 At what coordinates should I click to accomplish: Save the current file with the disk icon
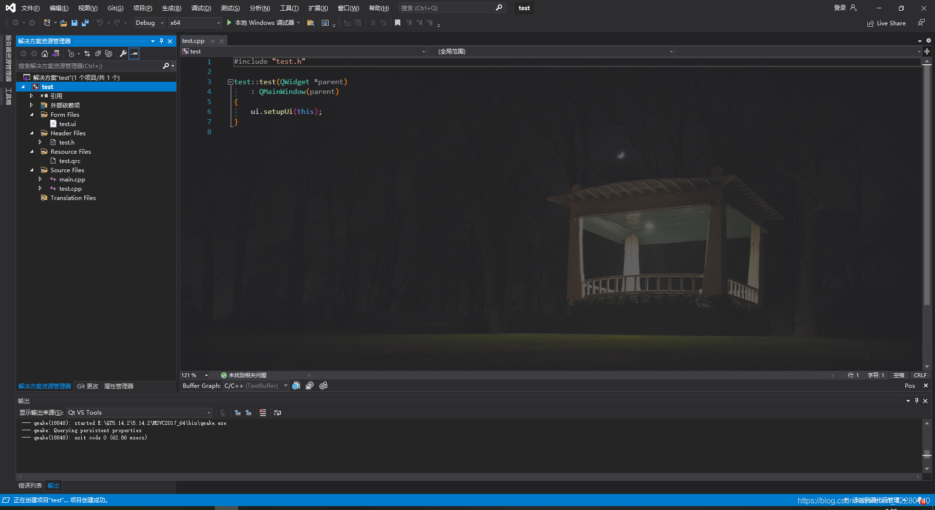[75, 23]
